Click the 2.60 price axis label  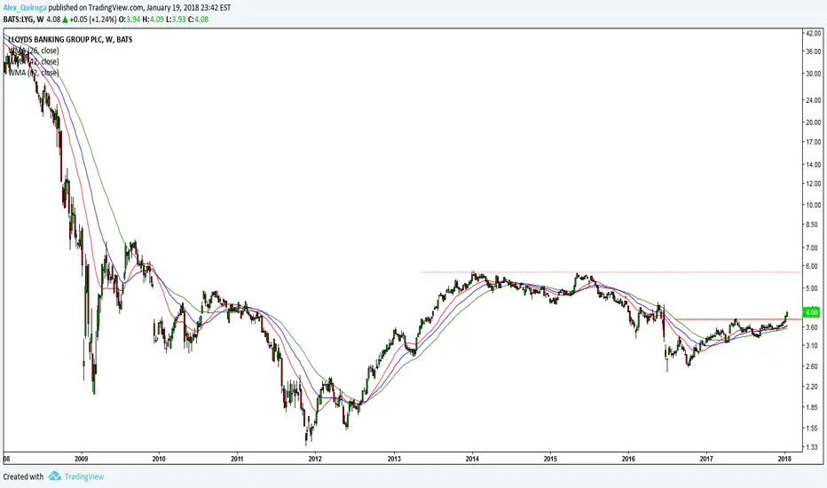812,366
